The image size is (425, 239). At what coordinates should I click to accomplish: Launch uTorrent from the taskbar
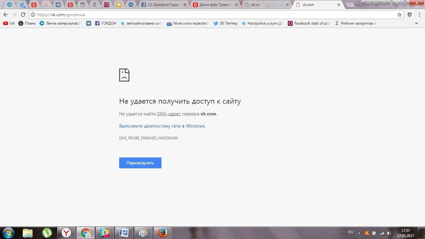[x=47, y=233]
